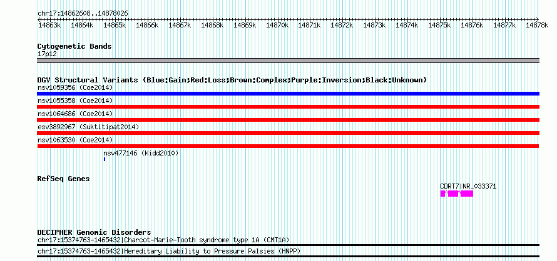Screen dimensions: 557x261
Task: Click the Cytogenetic Bands track title
Action: [x=74, y=46]
